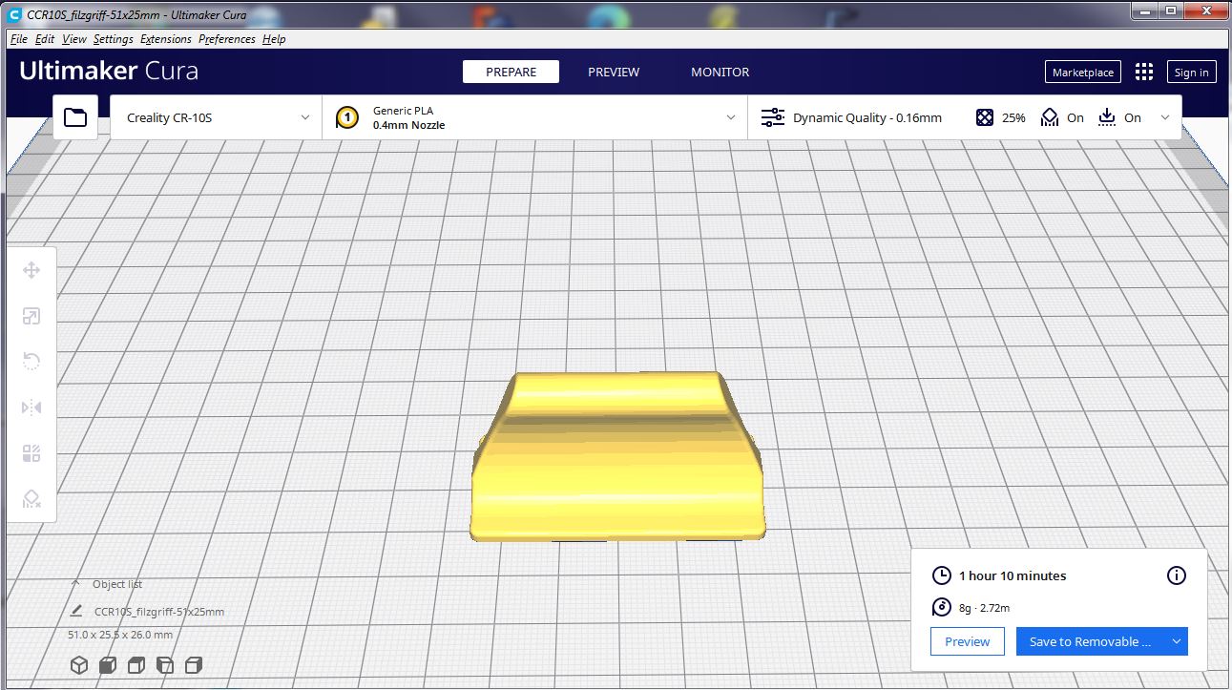The width and height of the screenshot is (1232, 690).
Task: Expand the Generic PLA material dropdown
Action: pyautogui.click(x=534, y=117)
